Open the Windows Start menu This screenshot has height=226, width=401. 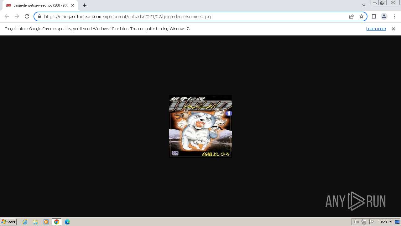click(x=8, y=222)
